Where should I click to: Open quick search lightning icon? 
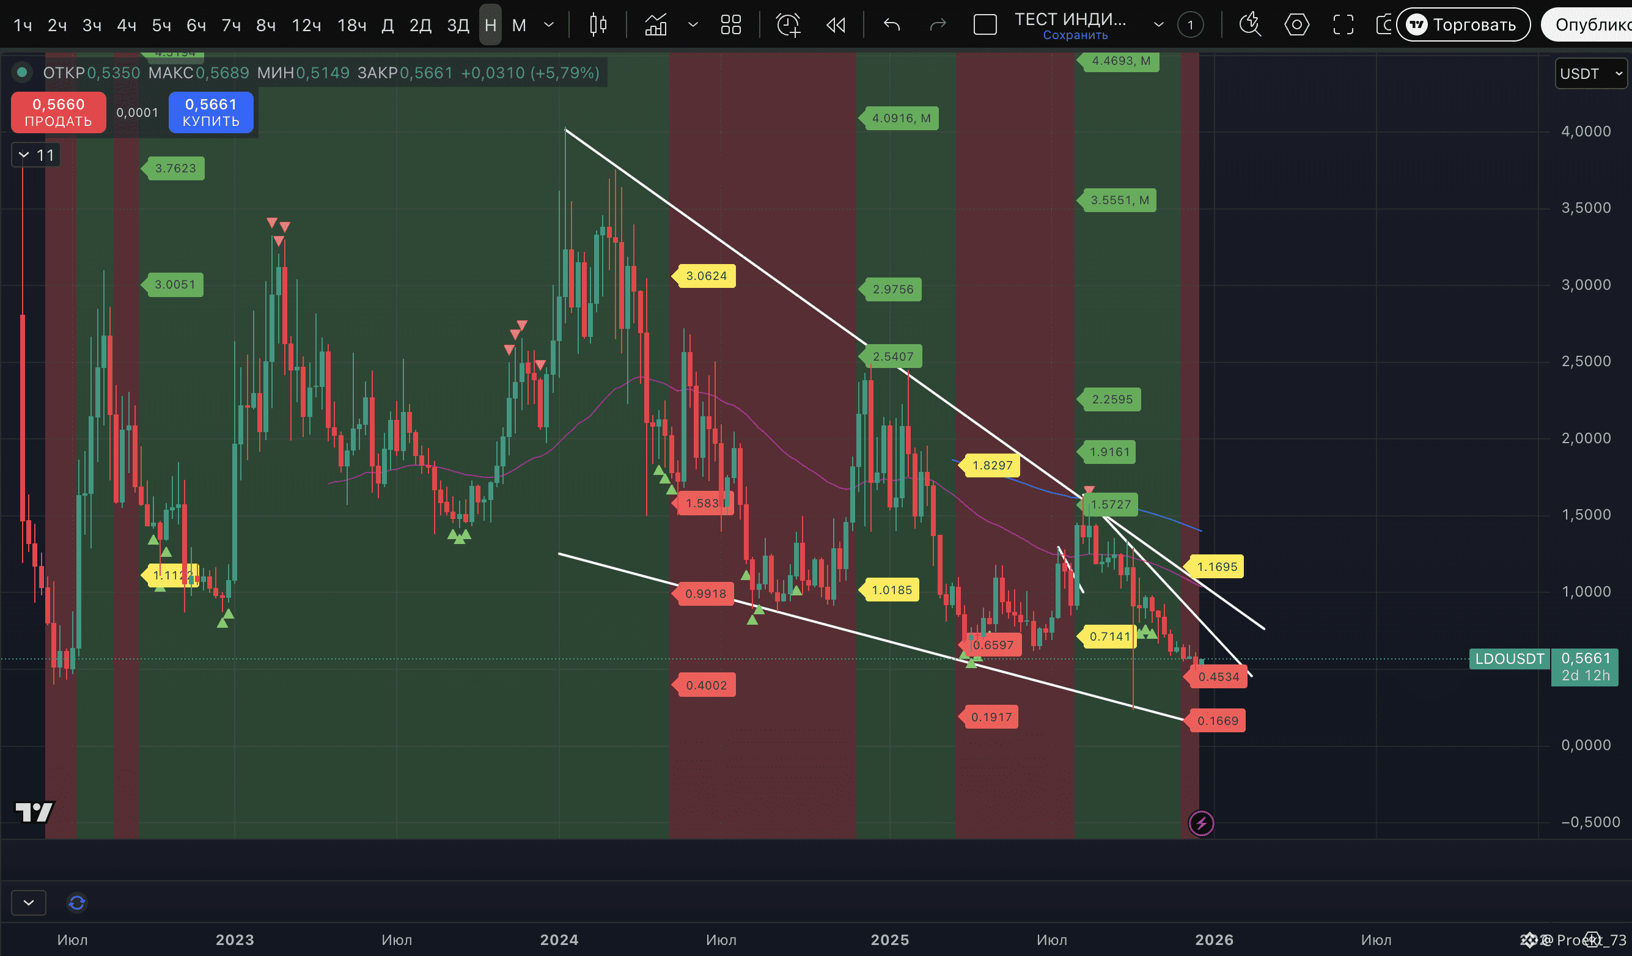[x=1249, y=25]
